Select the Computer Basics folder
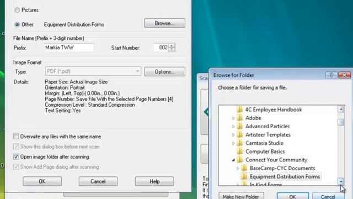The width and height of the screenshot is (353, 199). pyautogui.click(x=265, y=151)
